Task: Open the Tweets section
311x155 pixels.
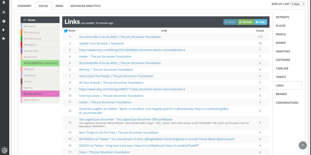Action: point(281,77)
